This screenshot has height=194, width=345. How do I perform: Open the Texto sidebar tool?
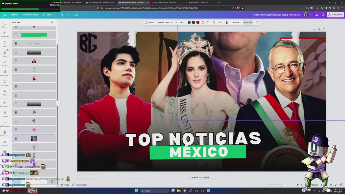5,44
